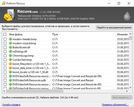Click the Recuva hard drive helmet logo
Viewport: 134px width, 107px height.
click(x=9, y=15)
